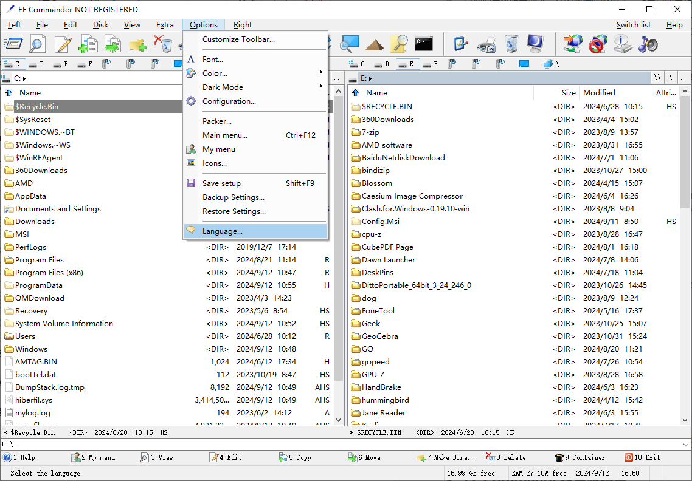
Task: Open the Extra menu
Action: pos(165,25)
